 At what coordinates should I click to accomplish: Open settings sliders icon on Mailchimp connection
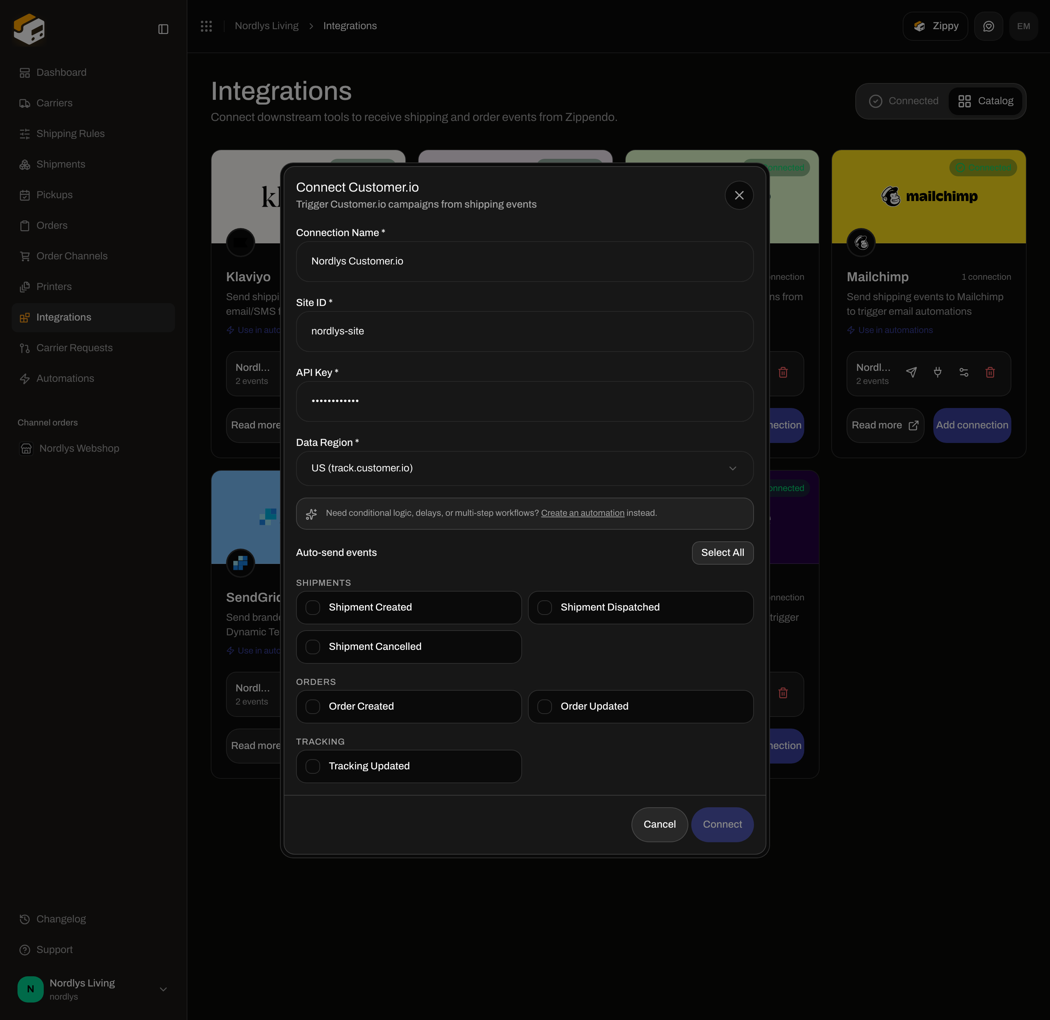tap(964, 372)
